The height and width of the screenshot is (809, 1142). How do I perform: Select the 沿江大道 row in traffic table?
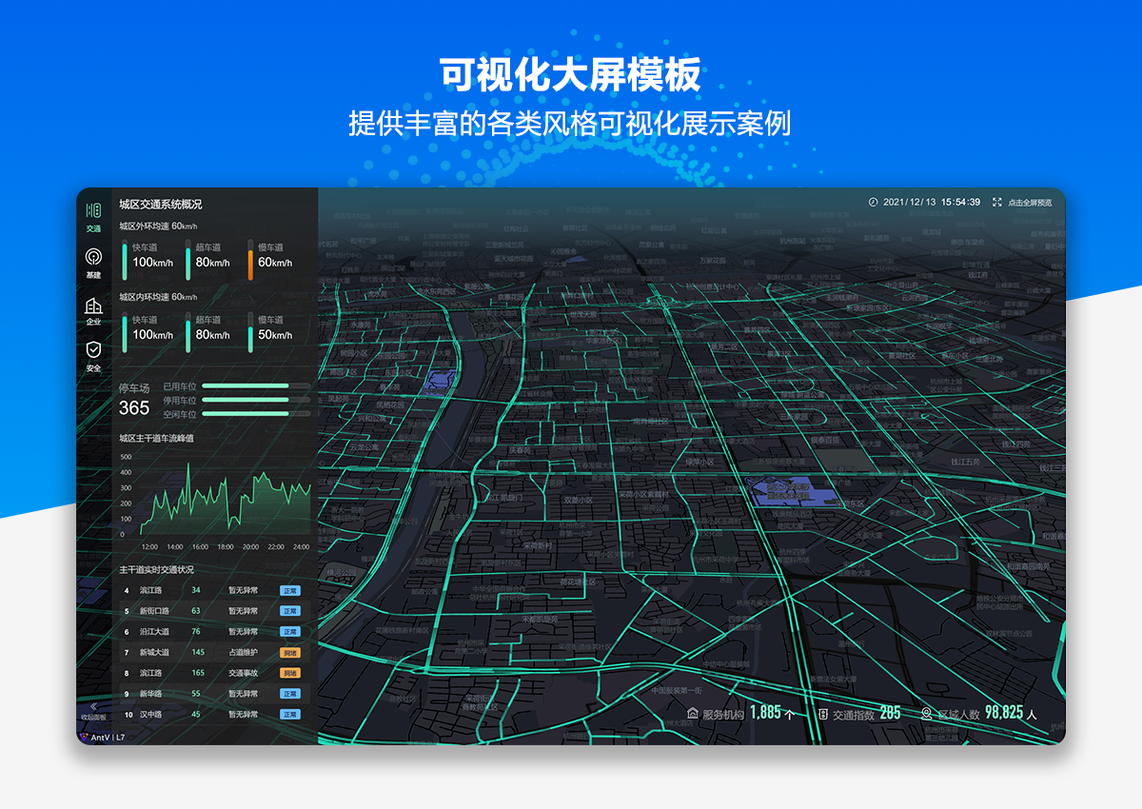[x=211, y=632]
